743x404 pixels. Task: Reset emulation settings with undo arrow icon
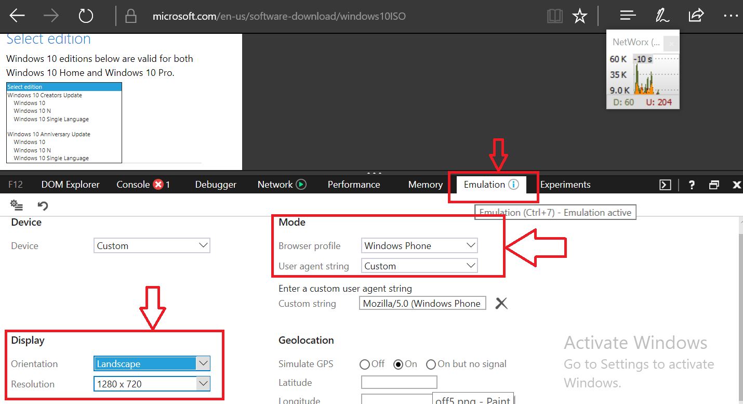43,206
